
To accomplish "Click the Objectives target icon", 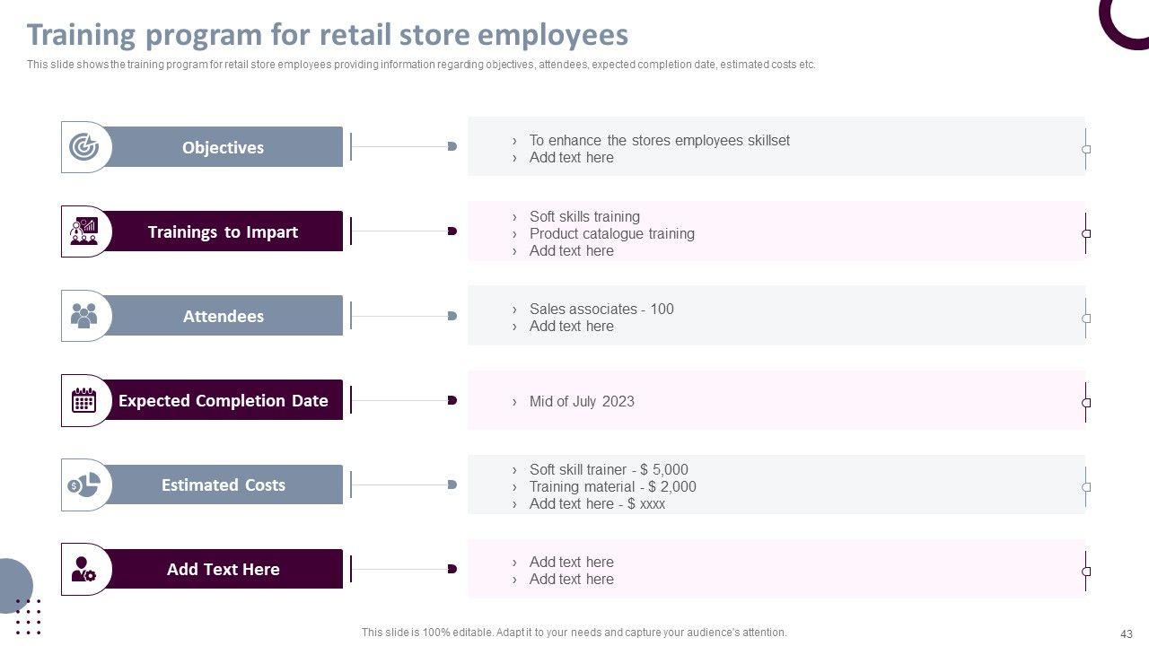I will pos(84,147).
